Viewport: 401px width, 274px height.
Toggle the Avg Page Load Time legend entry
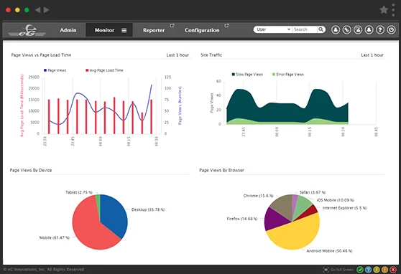point(104,70)
